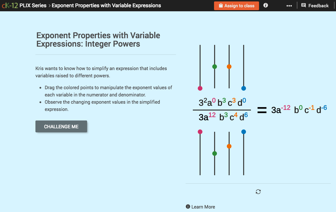Click the Assign to class button
336x212 pixels.
236,6
